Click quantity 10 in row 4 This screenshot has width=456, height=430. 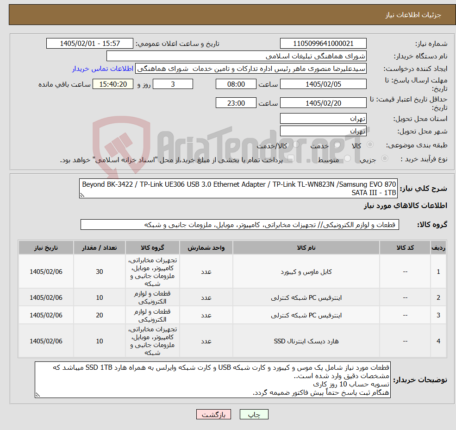point(100,341)
